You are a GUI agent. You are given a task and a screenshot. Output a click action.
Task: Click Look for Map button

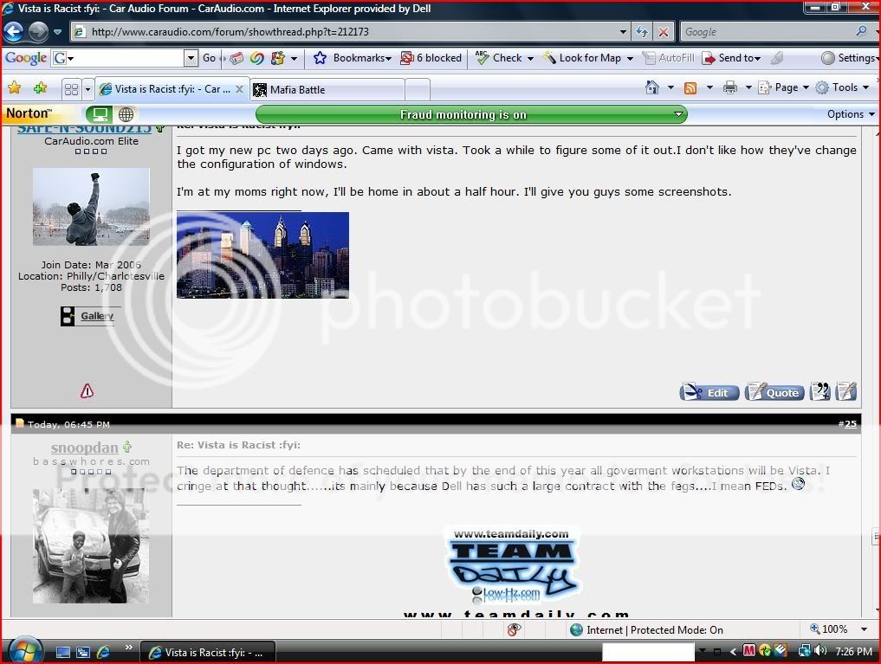pyautogui.click(x=582, y=58)
